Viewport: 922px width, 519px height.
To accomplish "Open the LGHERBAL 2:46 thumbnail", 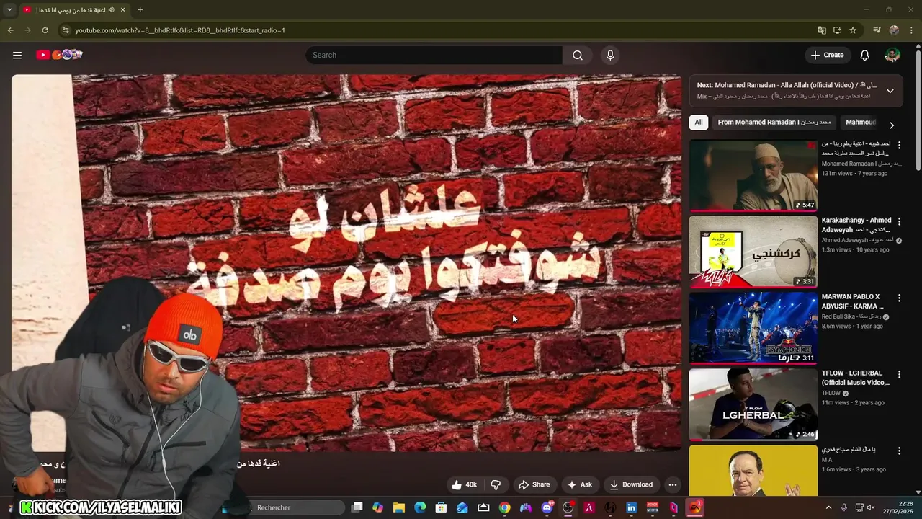I will pyautogui.click(x=753, y=404).
